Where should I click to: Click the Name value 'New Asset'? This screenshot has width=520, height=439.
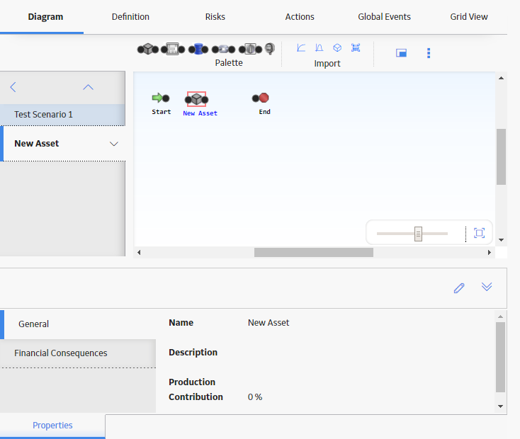tap(269, 323)
